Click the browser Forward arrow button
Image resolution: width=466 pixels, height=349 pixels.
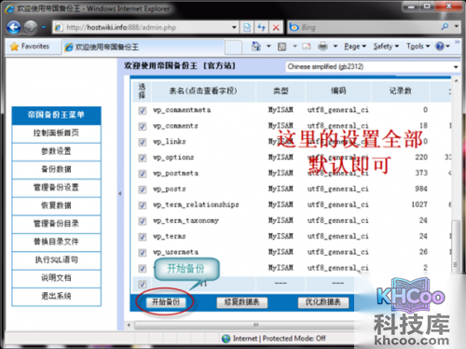pyautogui.click(x=31, y=27)
